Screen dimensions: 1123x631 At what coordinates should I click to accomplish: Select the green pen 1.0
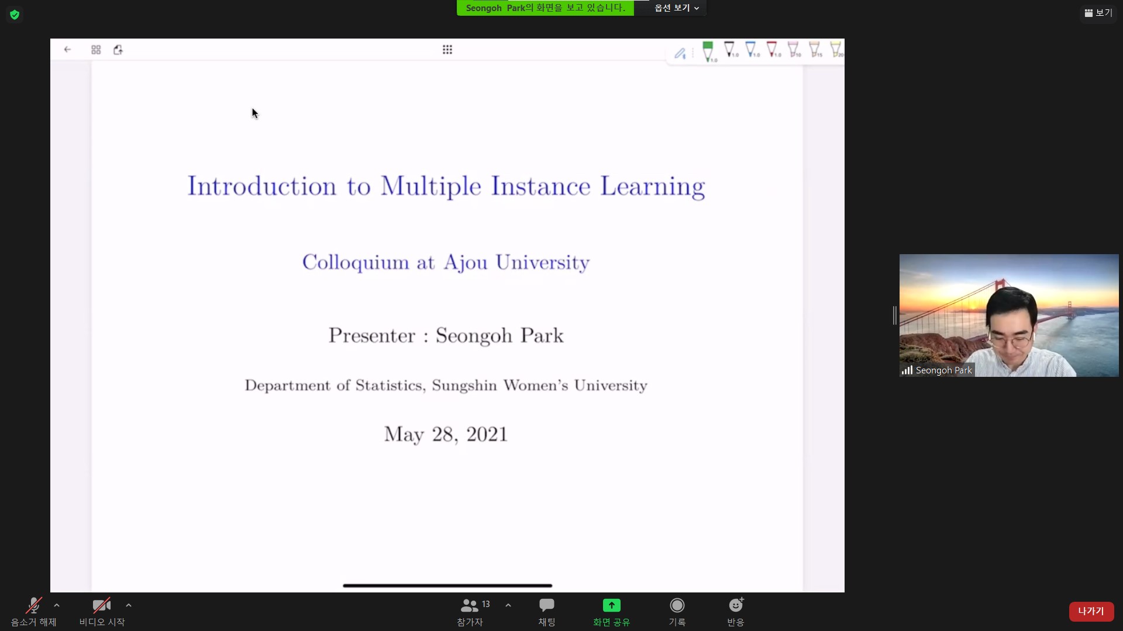[x=709, y=51]
